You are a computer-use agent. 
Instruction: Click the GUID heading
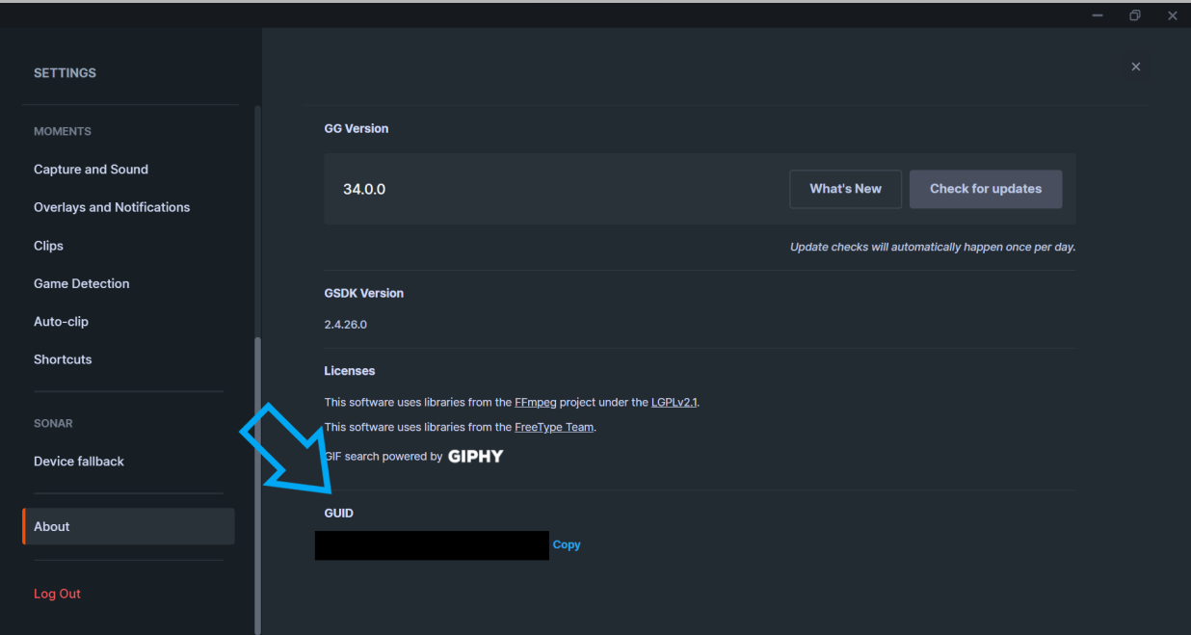[339, 513]
